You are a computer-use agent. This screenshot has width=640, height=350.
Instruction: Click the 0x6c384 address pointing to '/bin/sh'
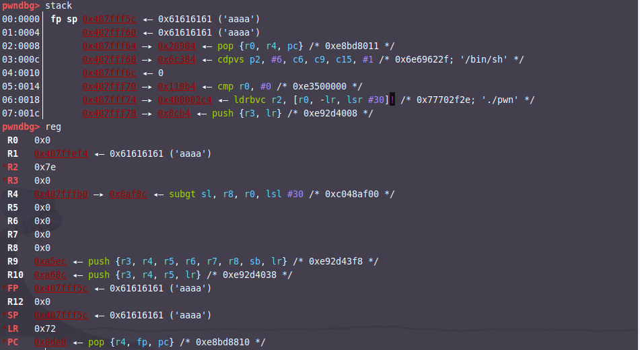177,60
